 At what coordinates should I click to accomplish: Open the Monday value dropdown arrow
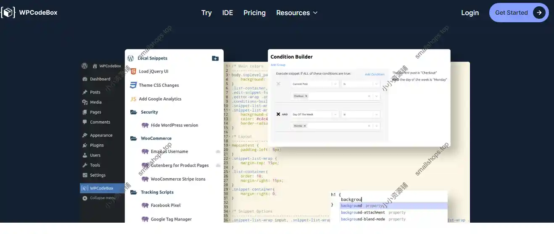376,126
